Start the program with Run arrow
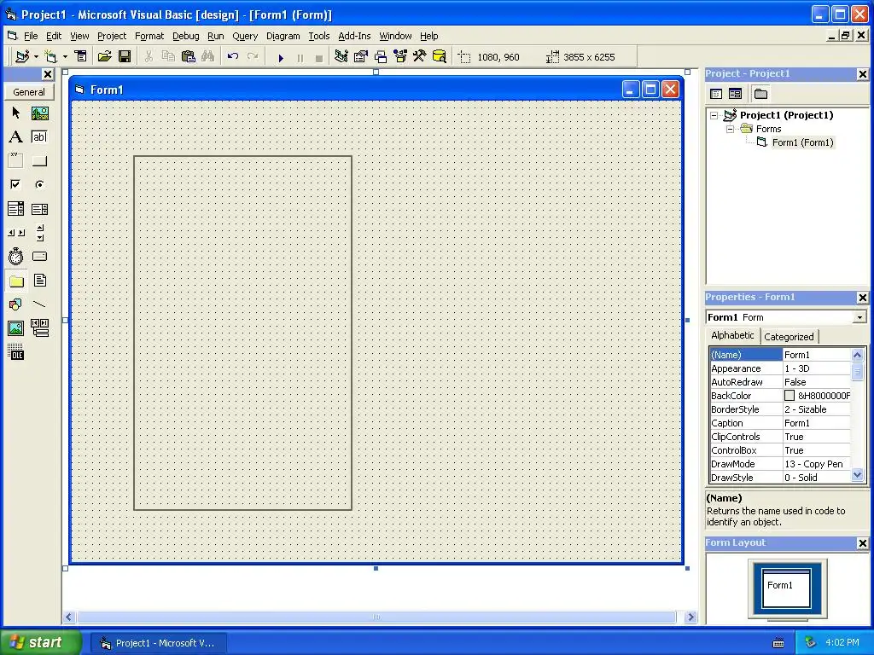874x655 pixels. click(x=281, y=57)
